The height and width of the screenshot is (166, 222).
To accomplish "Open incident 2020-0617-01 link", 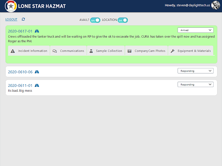I will 20,31.
